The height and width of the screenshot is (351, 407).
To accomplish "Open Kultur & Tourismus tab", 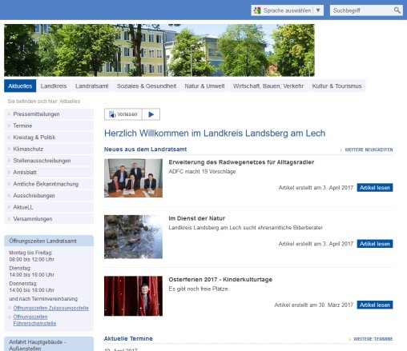I will (336, 86).
